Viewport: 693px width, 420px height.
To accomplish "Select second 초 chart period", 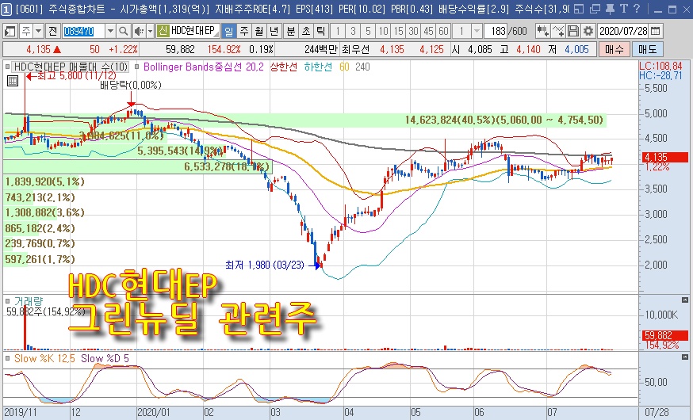I will [x=306, y=31].
